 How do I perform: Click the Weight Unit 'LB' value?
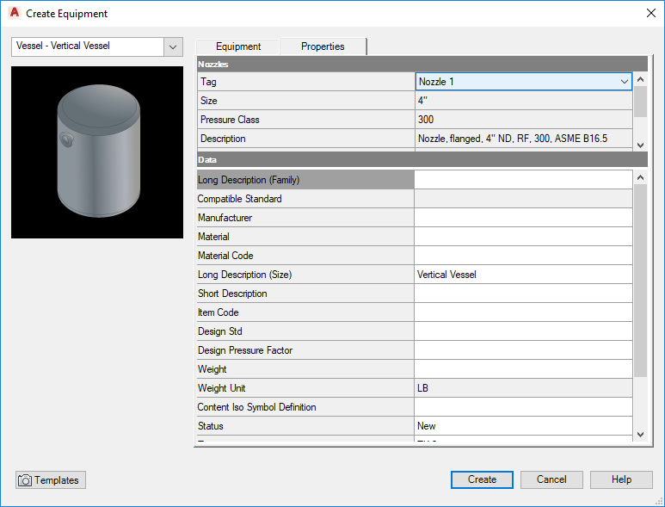[x=523, y=388]
